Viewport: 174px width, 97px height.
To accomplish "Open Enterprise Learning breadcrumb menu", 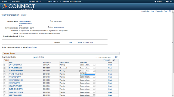I will 35,1.
